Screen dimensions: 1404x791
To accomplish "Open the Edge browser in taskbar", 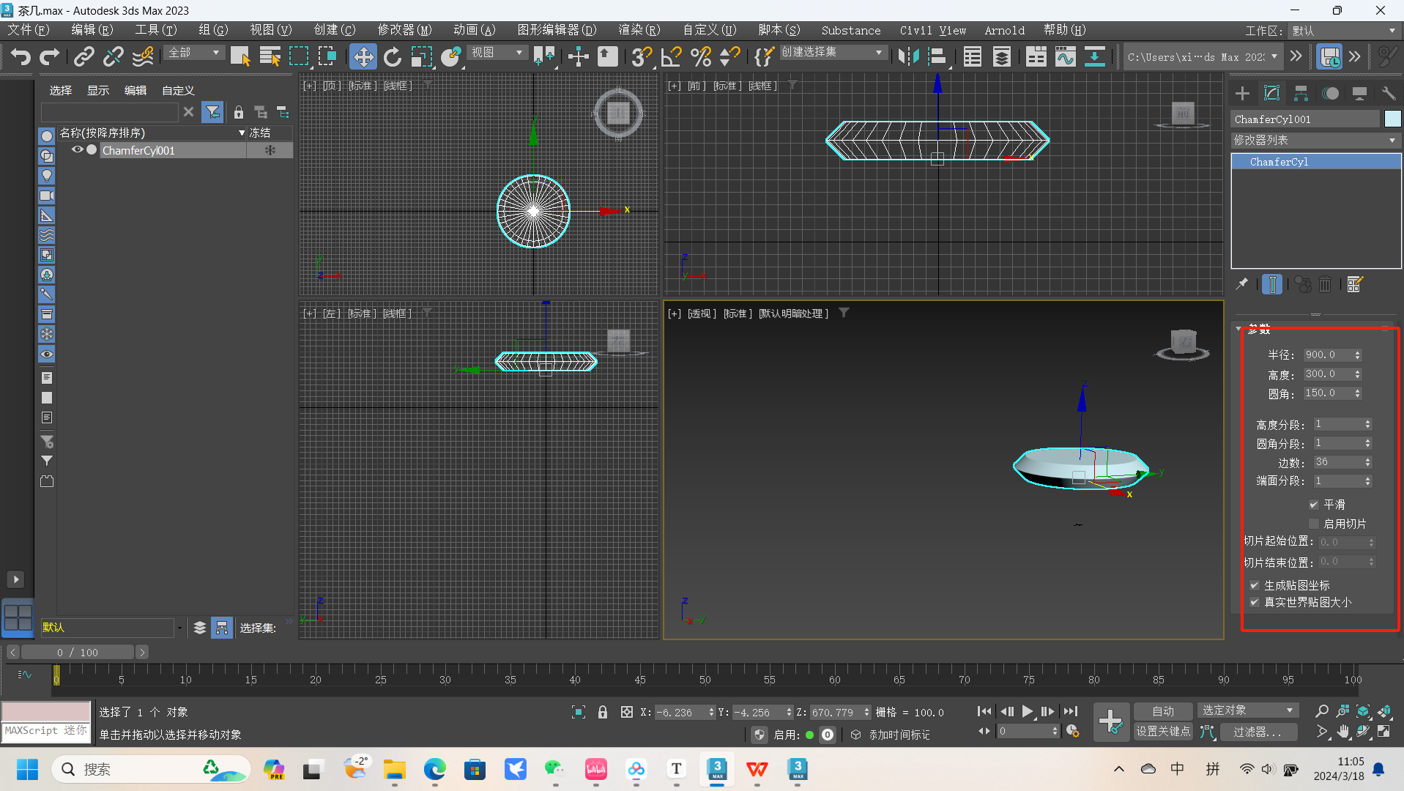I will point(434,769).
